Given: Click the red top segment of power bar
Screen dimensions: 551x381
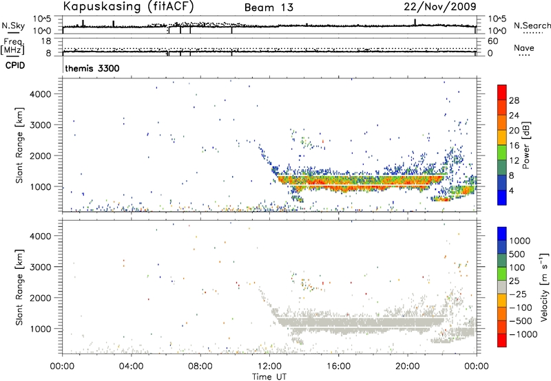Looking at the screenshot, I should click(502, 92).
